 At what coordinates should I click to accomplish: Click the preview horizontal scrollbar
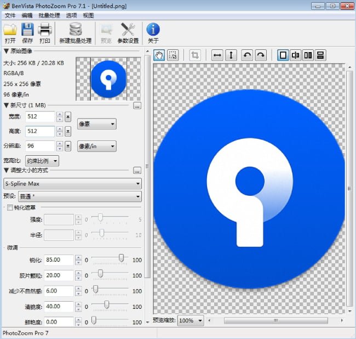tap(275, 320)
